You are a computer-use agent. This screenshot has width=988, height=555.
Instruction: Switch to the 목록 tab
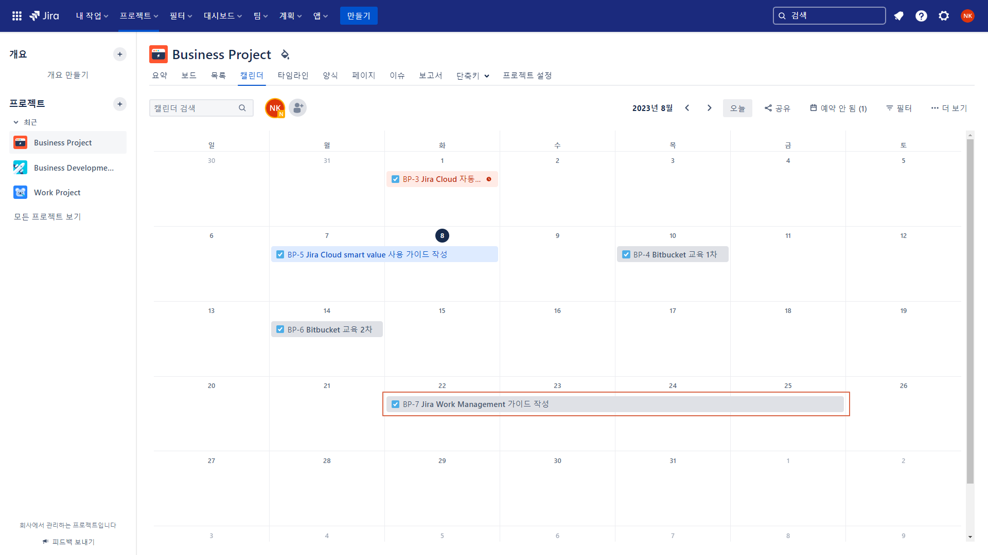[x=218, y=76]
